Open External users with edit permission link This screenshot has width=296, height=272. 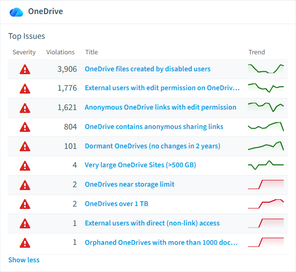point(162,88)
